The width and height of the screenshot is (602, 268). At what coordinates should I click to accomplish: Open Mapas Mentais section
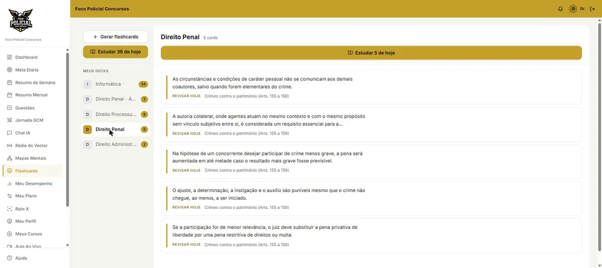pos(32,158)
